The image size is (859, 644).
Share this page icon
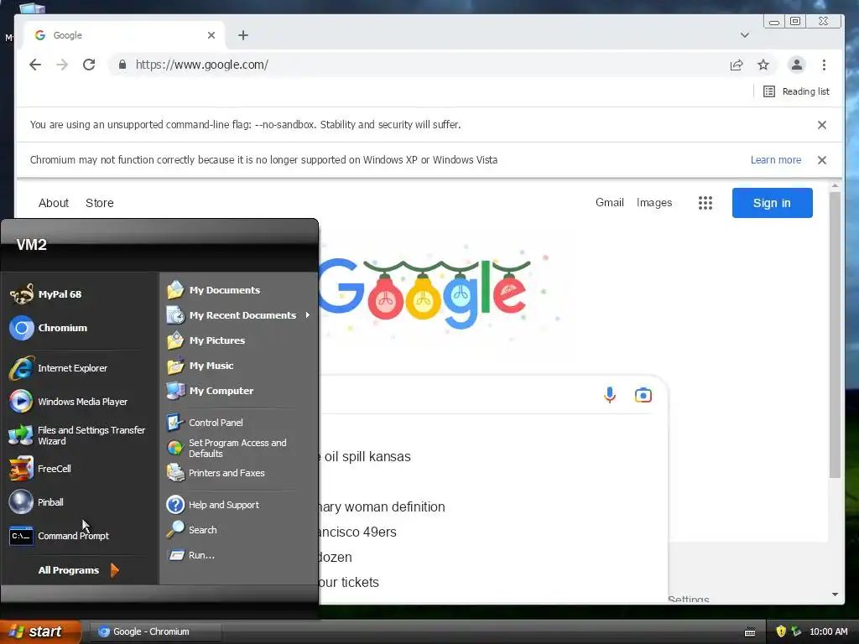(737, 65)
